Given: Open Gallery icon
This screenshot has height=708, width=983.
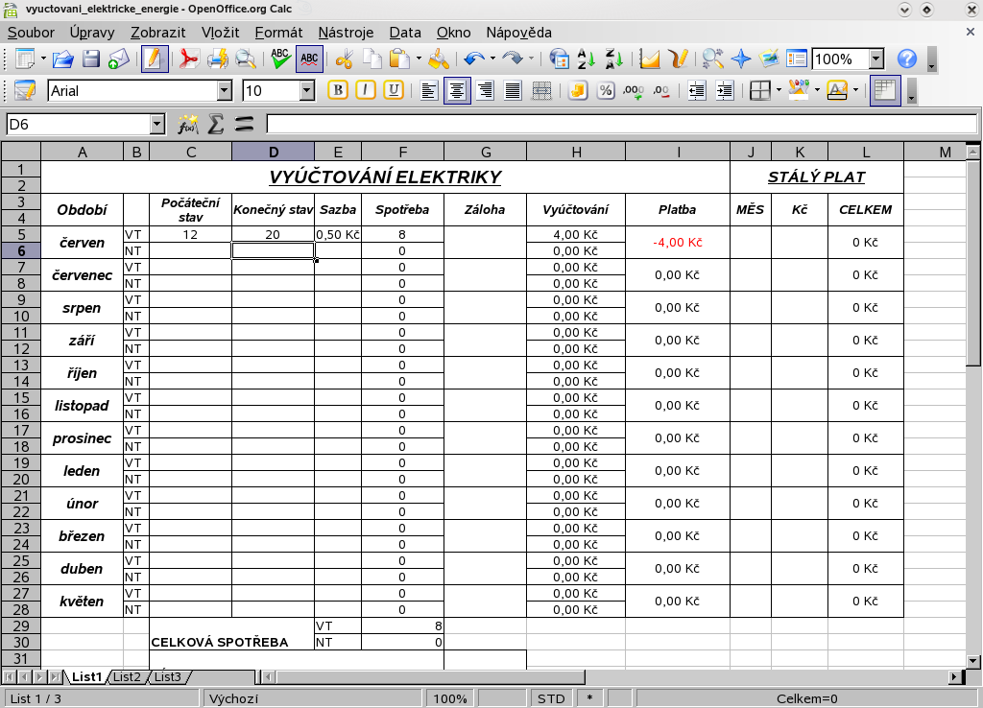Looking at the screenshot, I should pyautogui.click(x=769, y=59).
